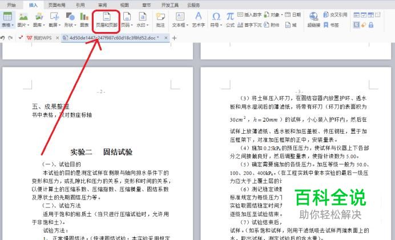Switch to the 开发工具 ribbon tab

[x=170, y=5]
